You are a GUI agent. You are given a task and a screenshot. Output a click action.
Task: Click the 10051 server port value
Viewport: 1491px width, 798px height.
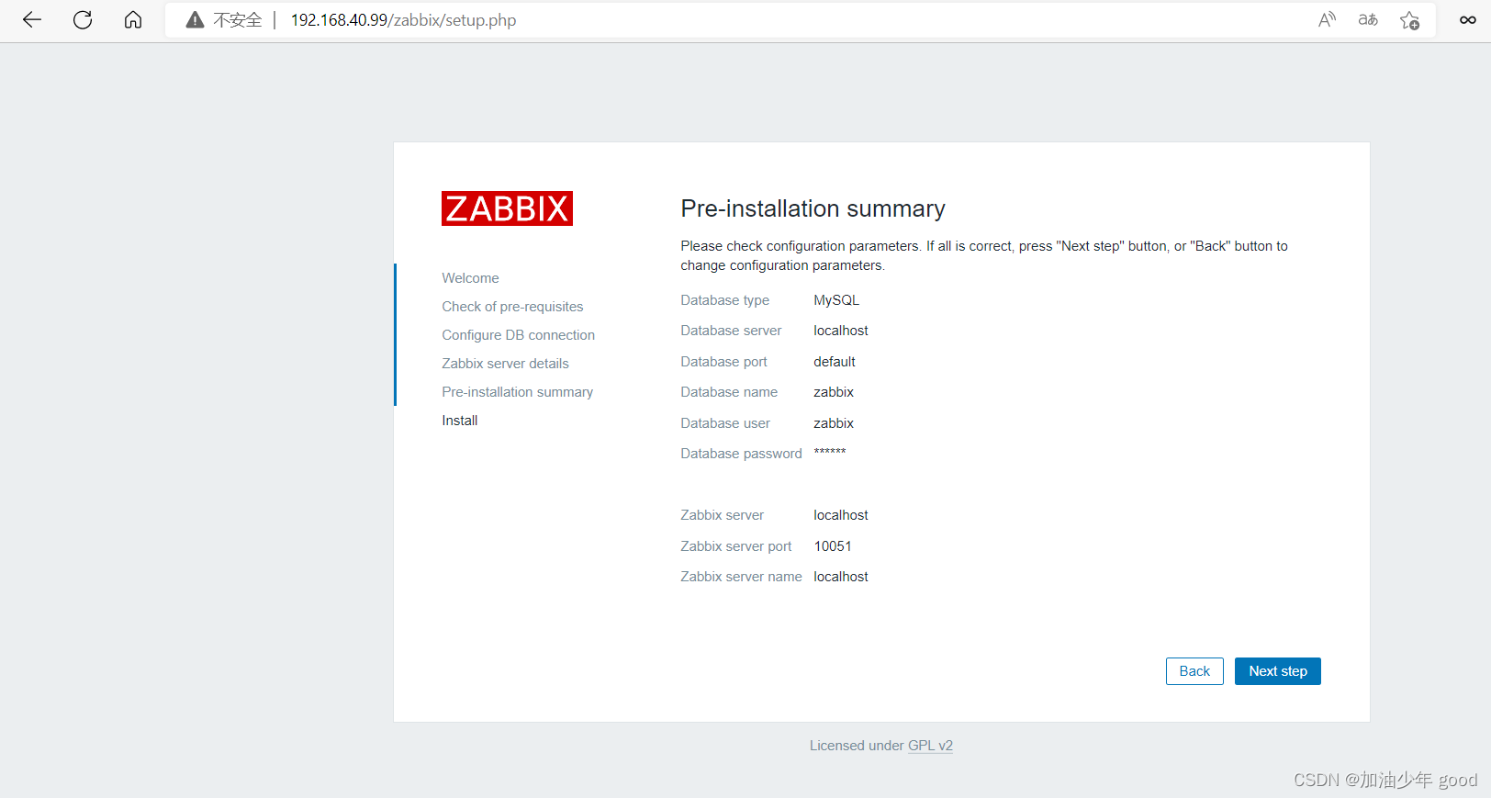click(832, 546)
